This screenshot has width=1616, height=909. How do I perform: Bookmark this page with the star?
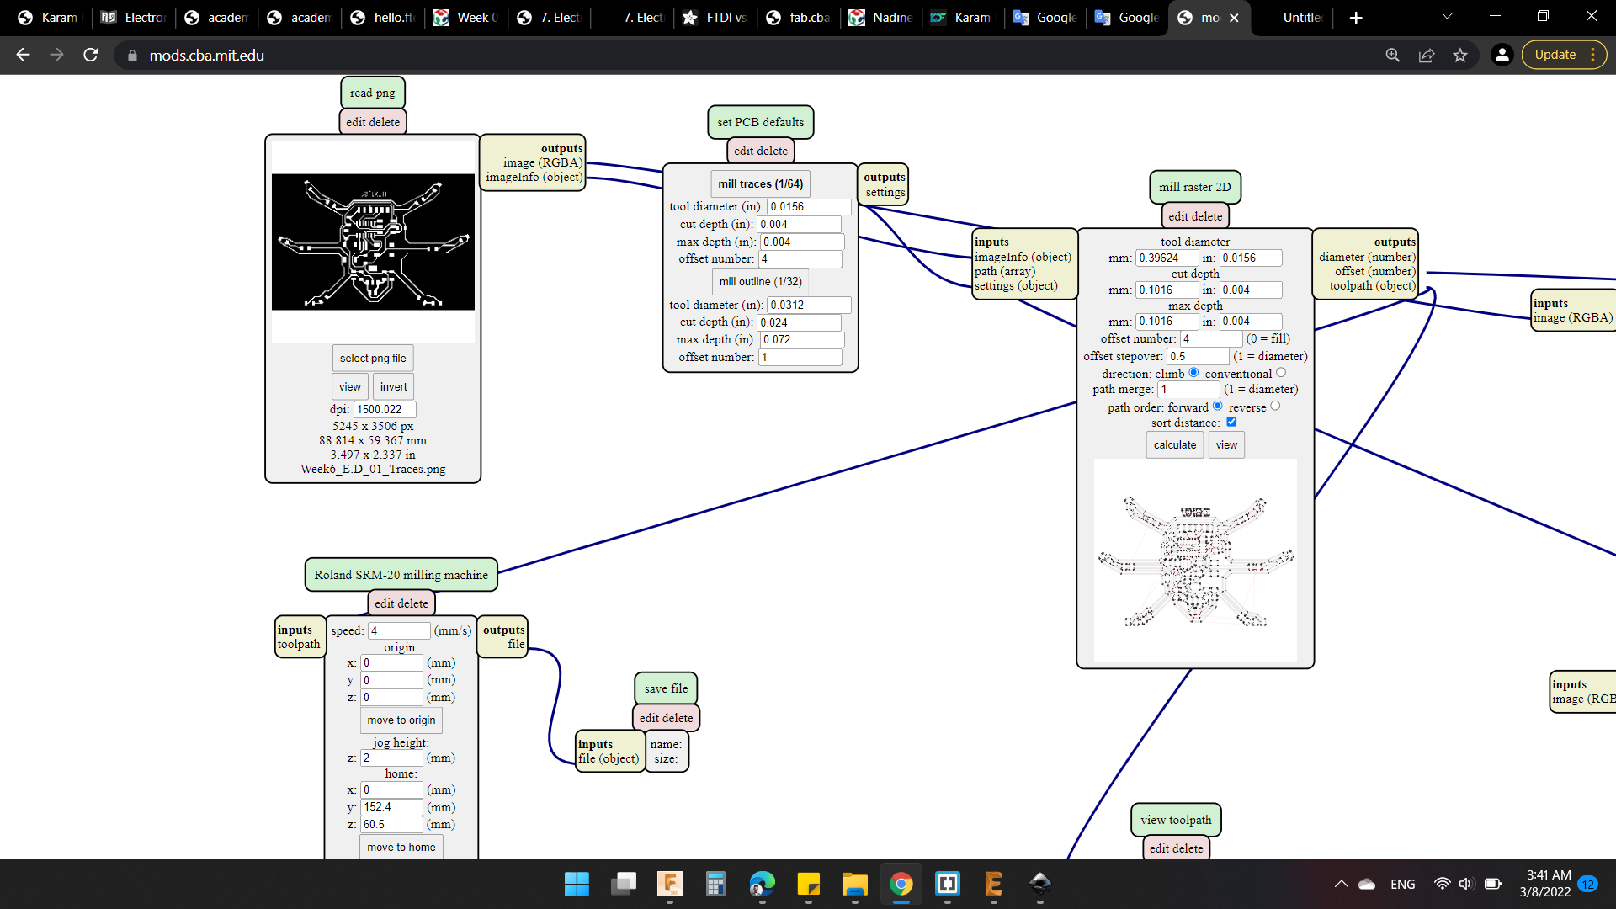[x=1460, y=55]
